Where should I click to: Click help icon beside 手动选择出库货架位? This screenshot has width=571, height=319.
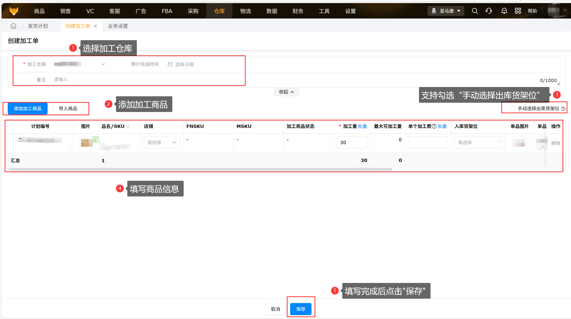click(563, 109)
